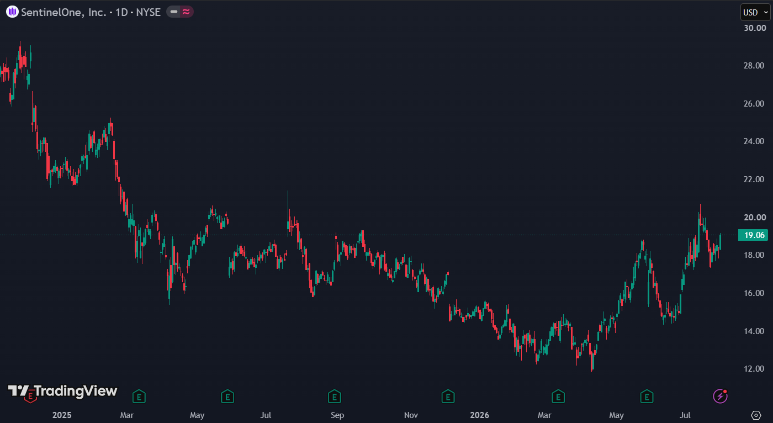Click the 2025 time axis label
773x423 pixels.
[61, 415]
